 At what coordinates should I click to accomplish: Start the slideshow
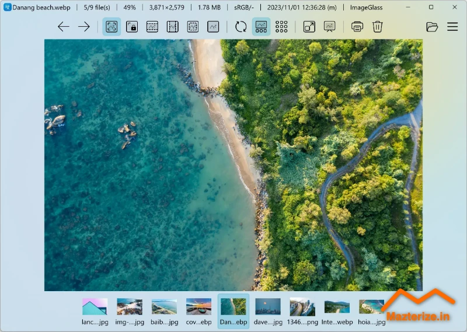(329, 27)
